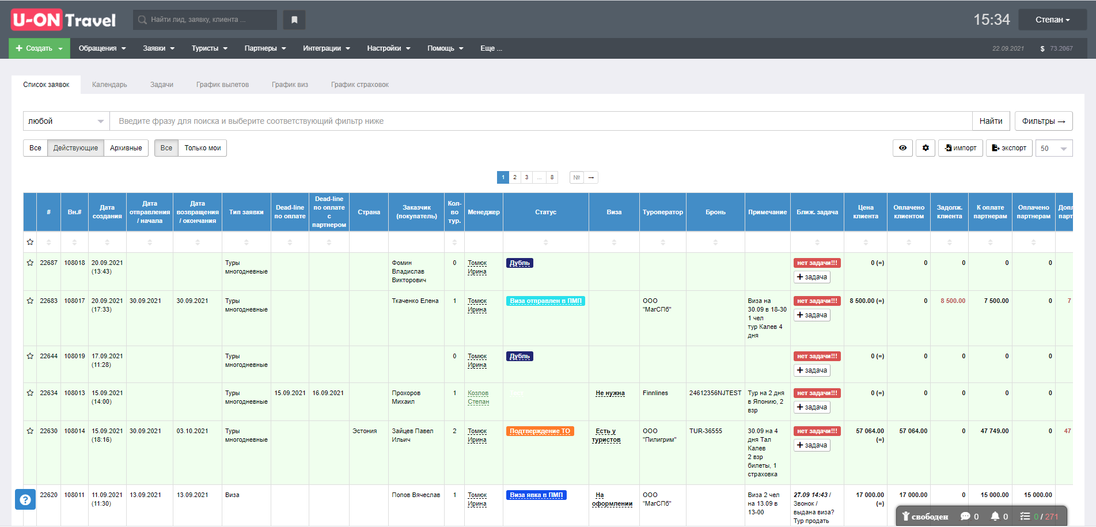
Task: Expand the Партнеры menu
Action: (x=265, y=48)
